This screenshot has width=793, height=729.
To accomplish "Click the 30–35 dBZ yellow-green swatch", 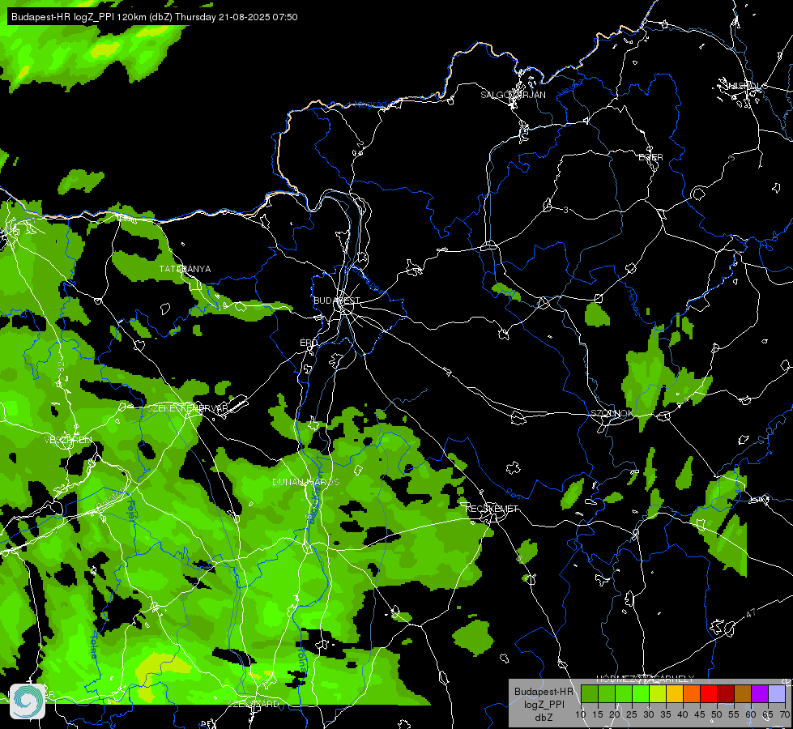I will (x=658, y=693).
